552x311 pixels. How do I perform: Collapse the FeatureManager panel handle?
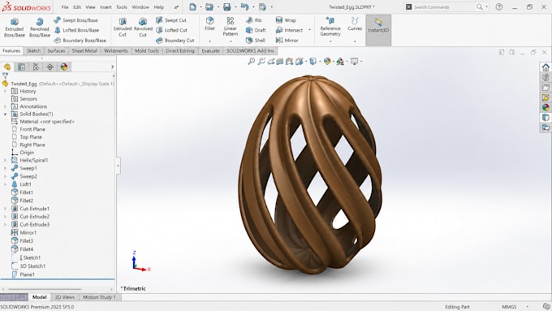tap(118, 165)
